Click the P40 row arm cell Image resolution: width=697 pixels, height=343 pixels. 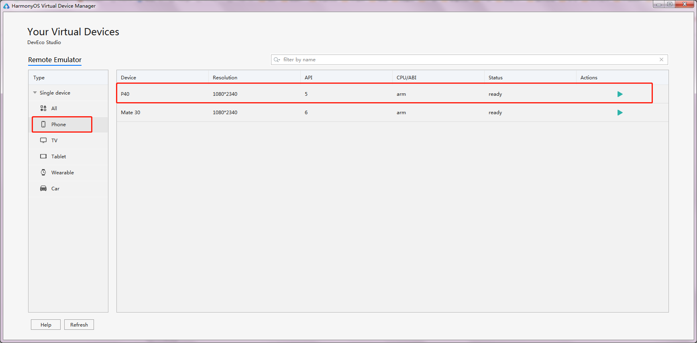click(401, 94)
